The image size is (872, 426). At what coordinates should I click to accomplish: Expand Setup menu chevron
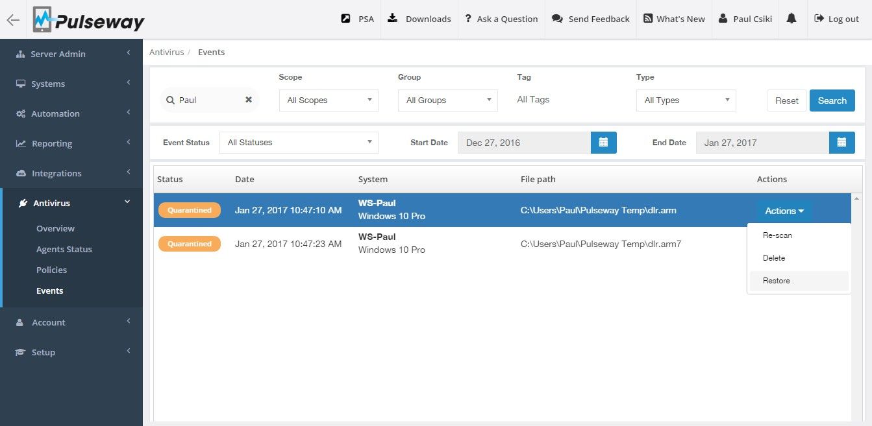pyautogui.click(x=129, y=351)
